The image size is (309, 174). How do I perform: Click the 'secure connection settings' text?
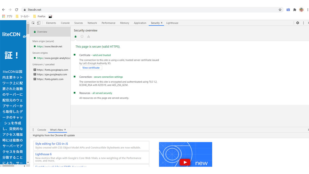pyautogui.click(x=108, y=77)
